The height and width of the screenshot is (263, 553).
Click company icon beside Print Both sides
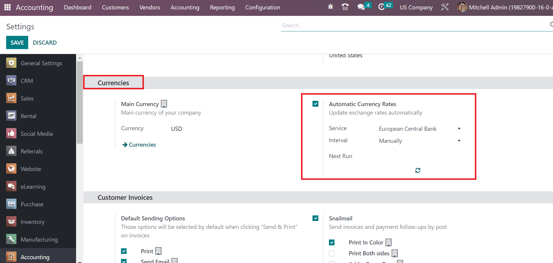click(x=395, y=253)
